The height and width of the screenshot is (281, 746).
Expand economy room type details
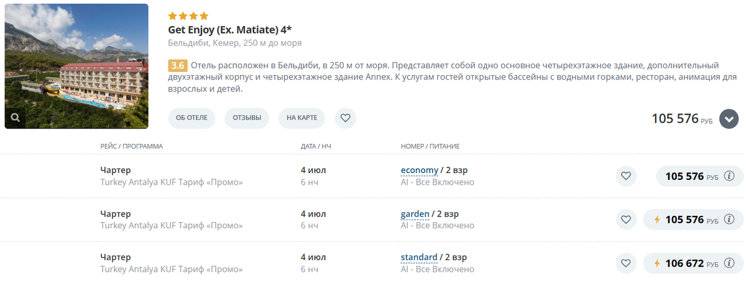tap(419, 171)
